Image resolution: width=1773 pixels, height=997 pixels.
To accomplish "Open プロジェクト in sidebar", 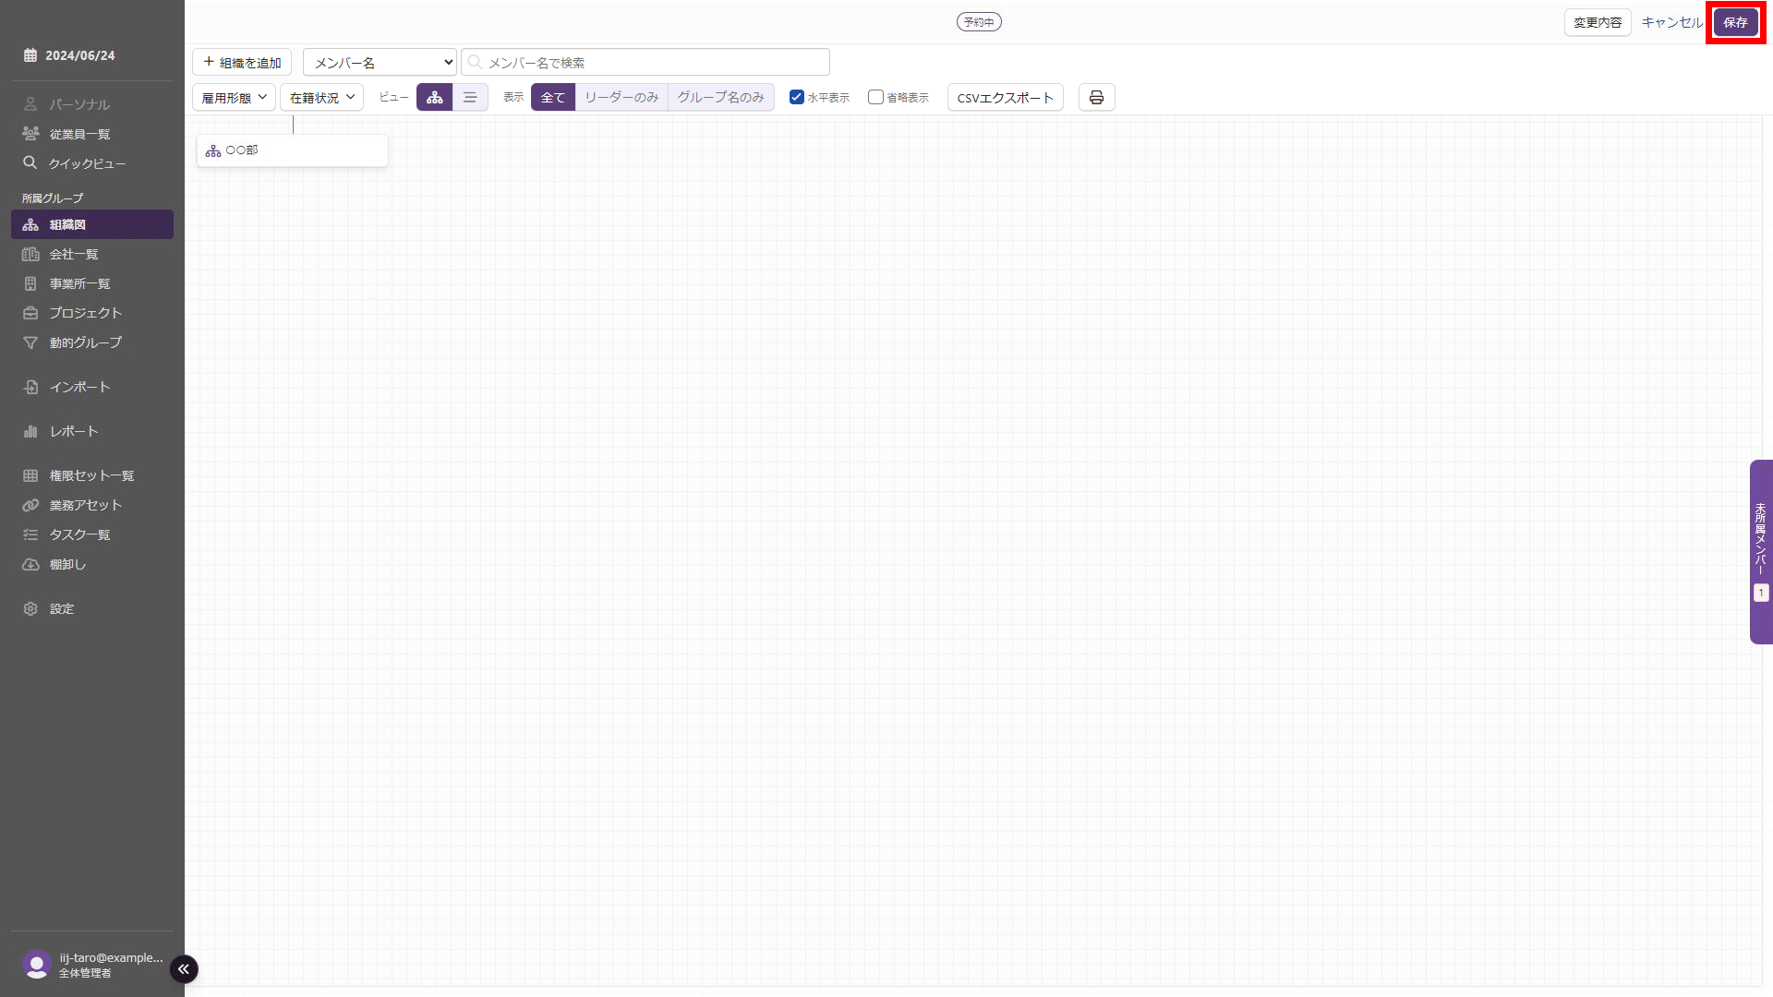I will coord(92,313).
